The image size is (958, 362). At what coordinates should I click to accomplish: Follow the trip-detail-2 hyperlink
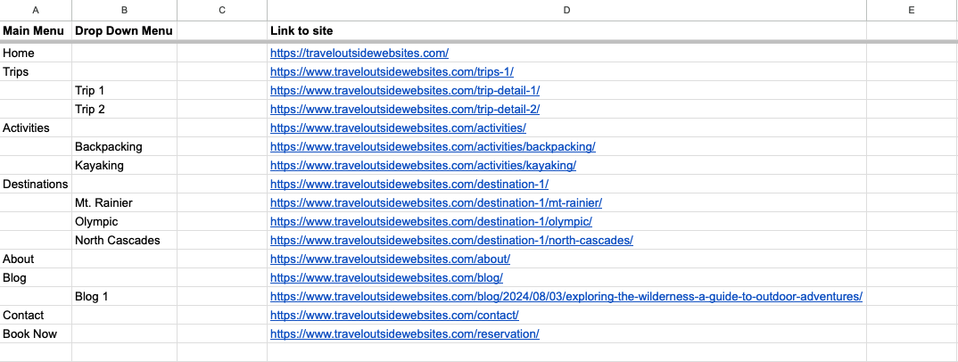pyautogui.click(x=405, y=110)
